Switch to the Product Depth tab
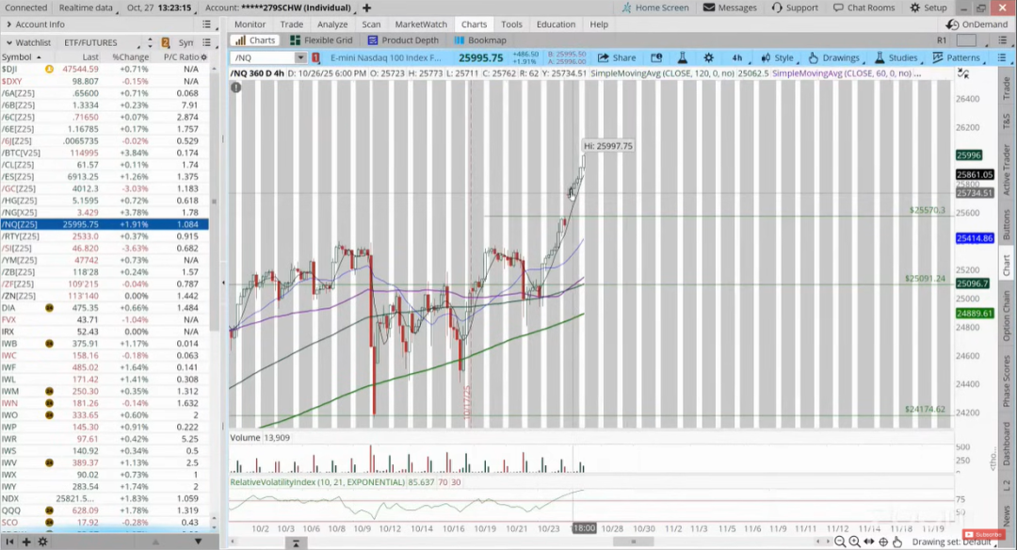Screen dimensions: 1017x550 [x=403, y=40]
